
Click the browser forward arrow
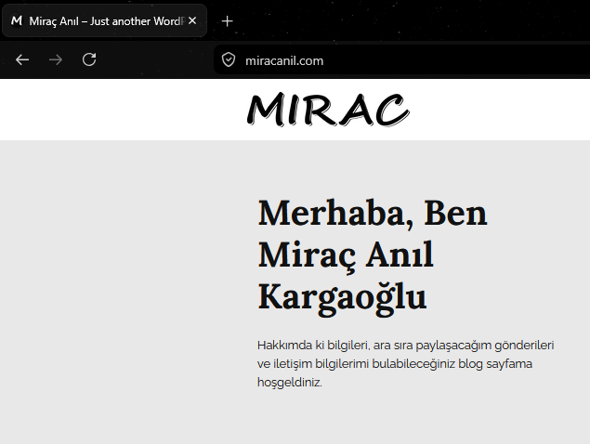pyautogui.click(x=56, y=59)
